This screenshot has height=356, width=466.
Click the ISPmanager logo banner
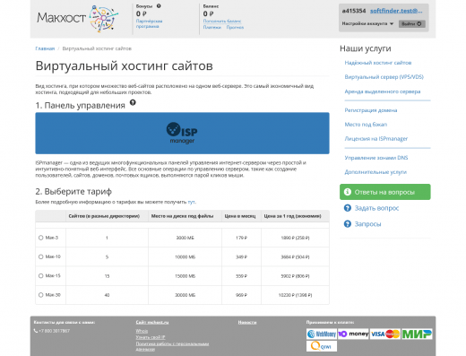pos(182,134)
